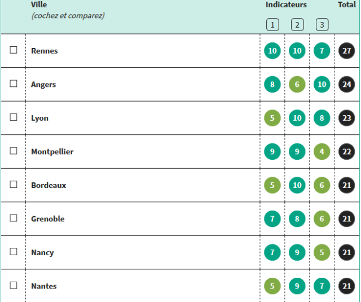Click the Ville column header

pyautogui.click(x=39, y=5)
